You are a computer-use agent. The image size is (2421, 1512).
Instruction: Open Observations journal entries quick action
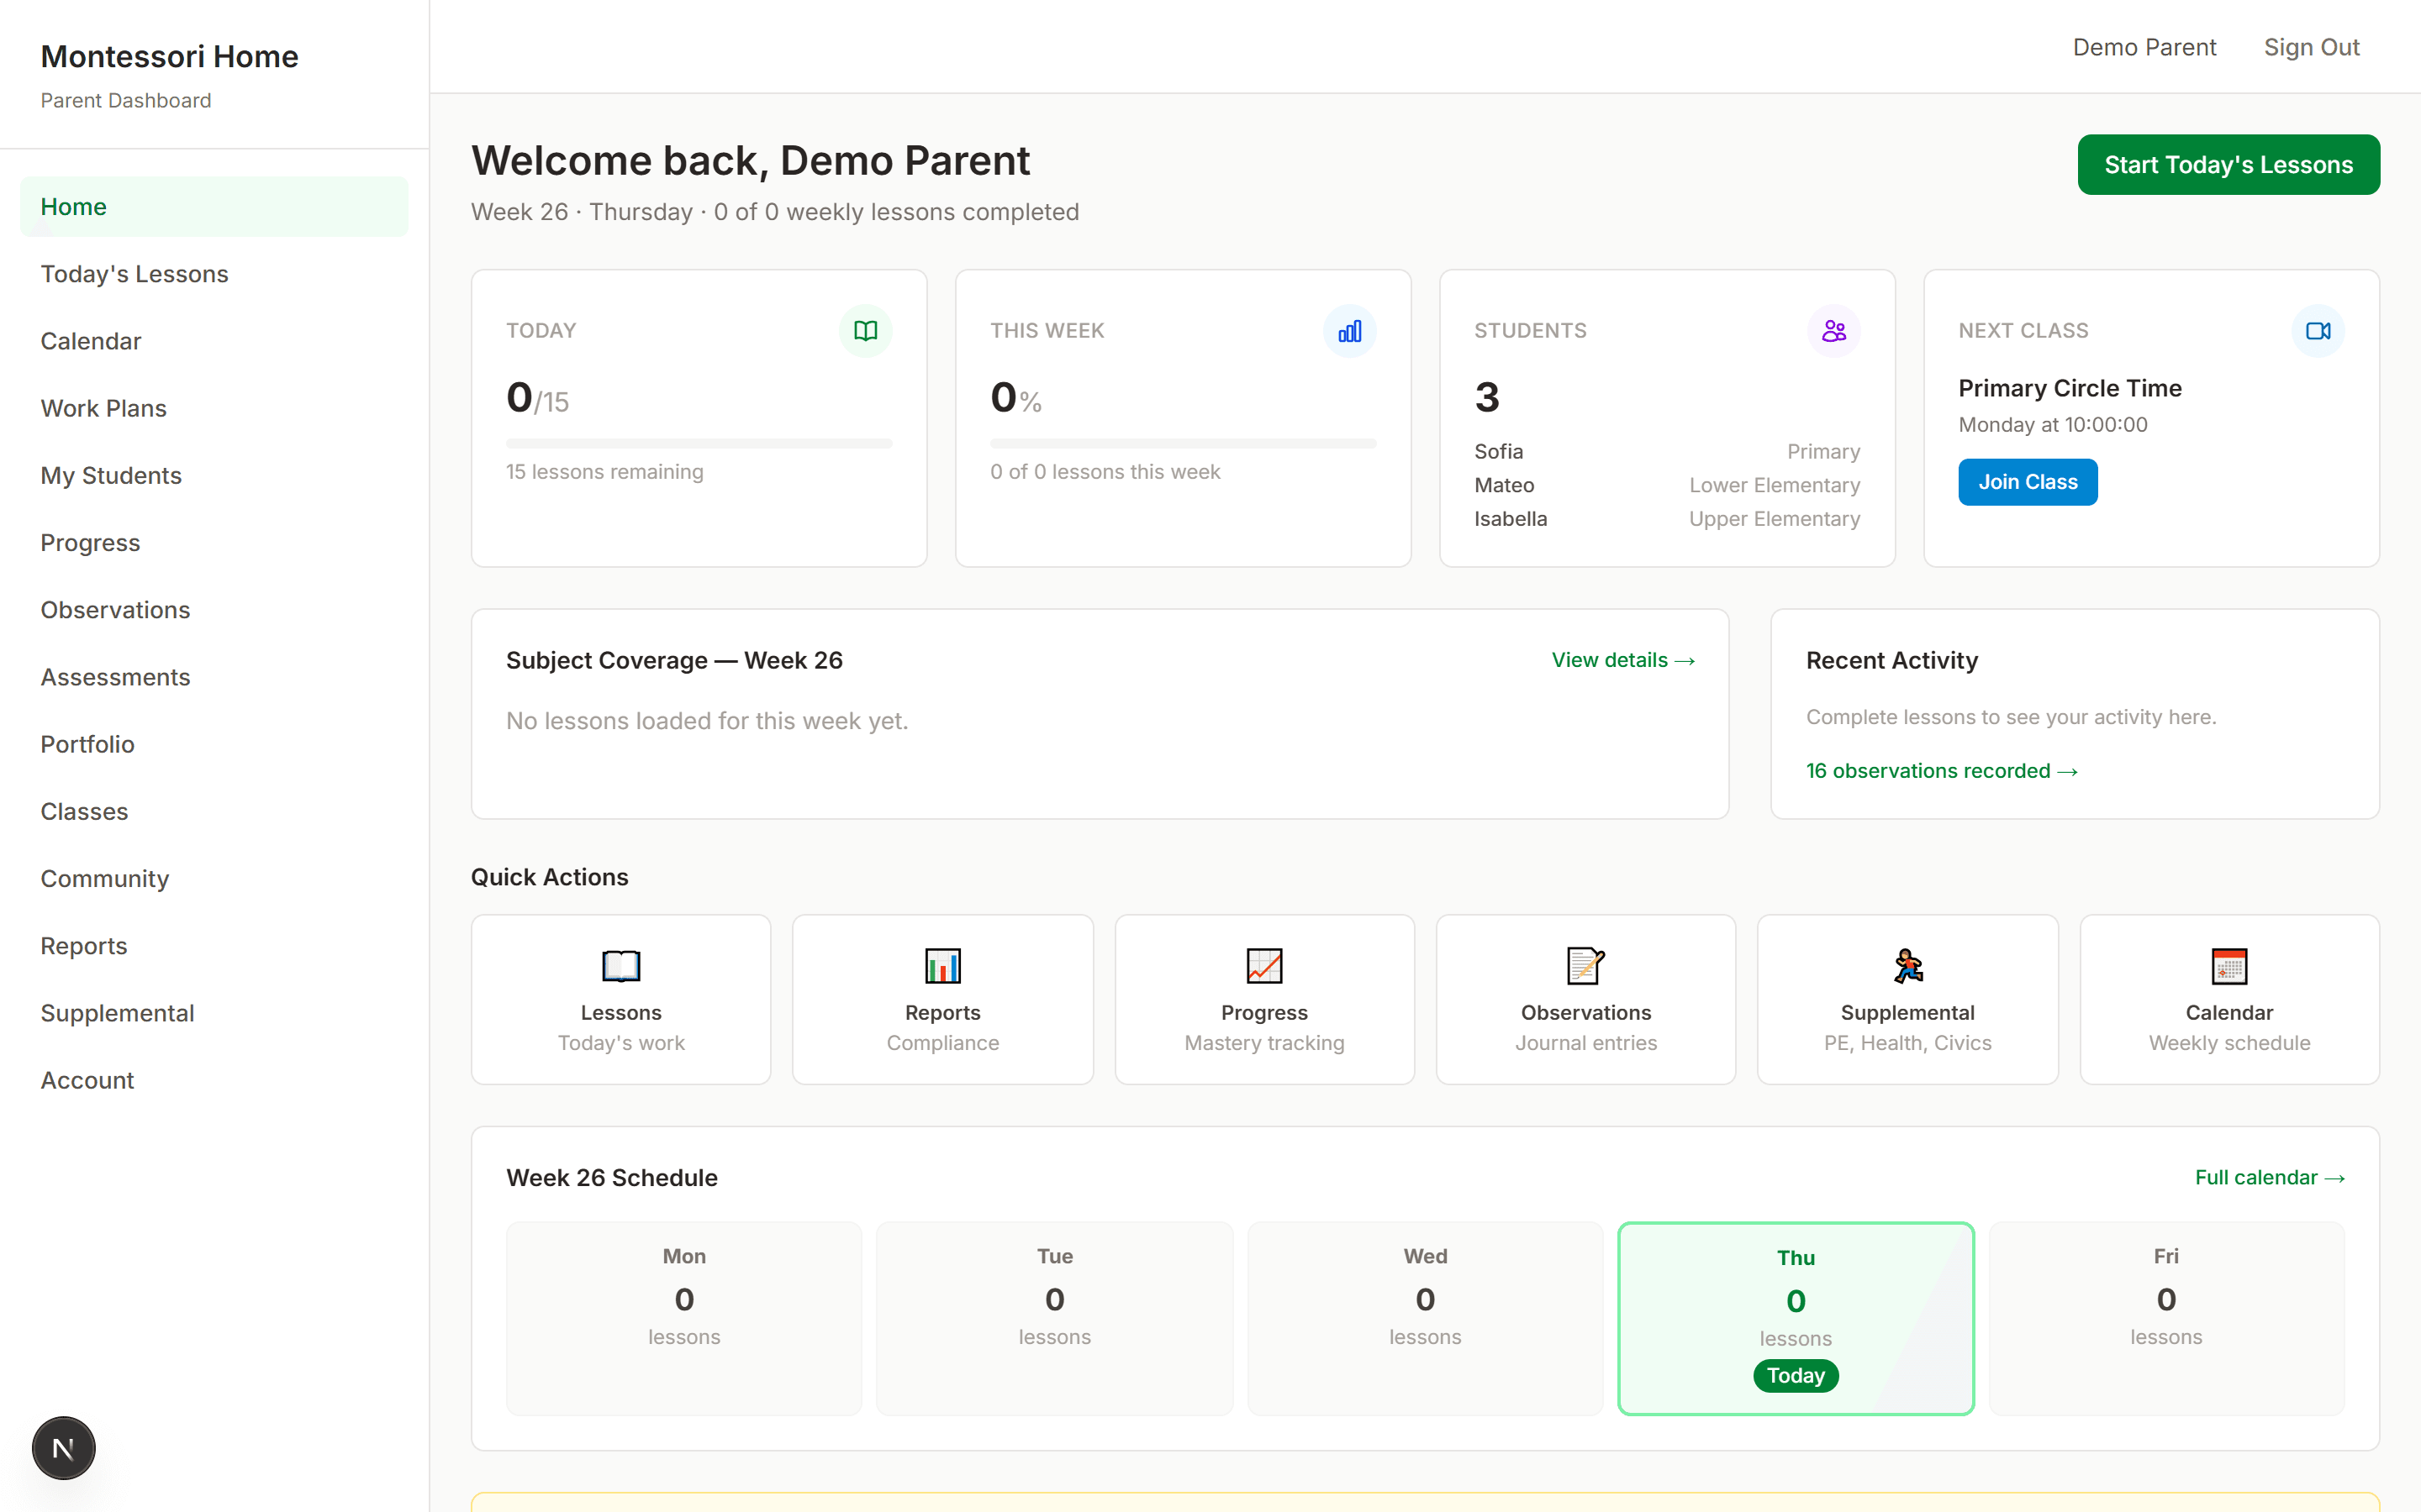tap(1585, 999)
